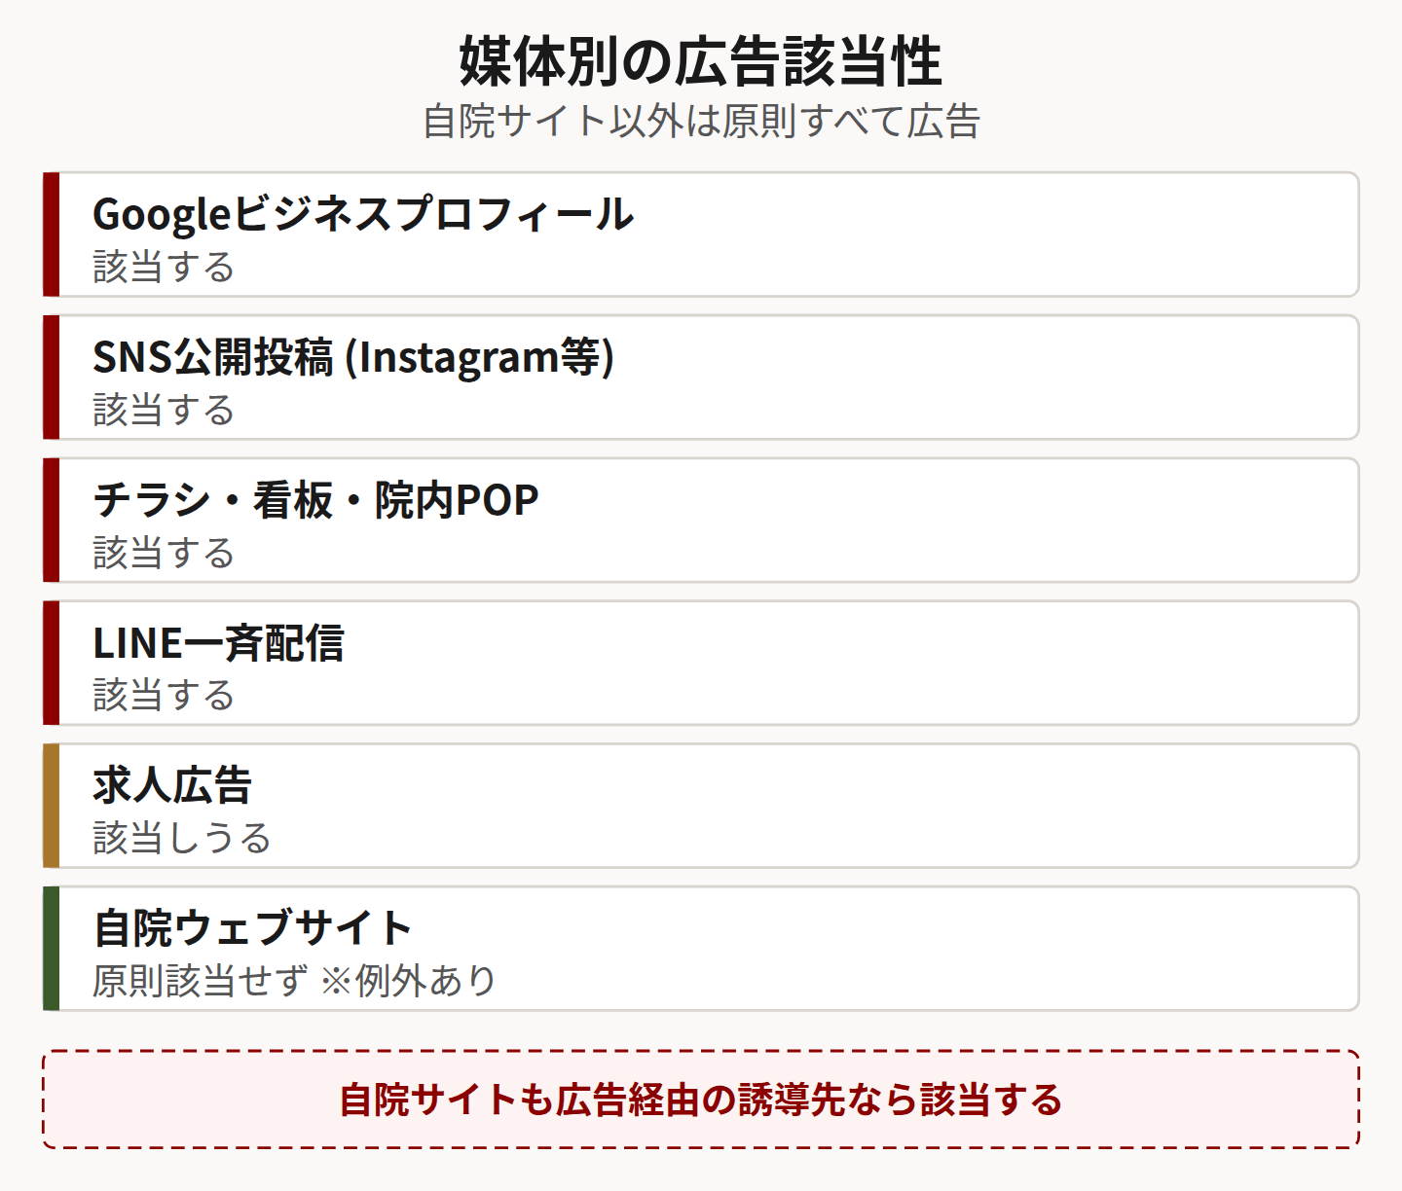Image resolution: width=1402 pixels, height=1191 pixels.
Task: Click the 求人広告 card title
Action: click(x=172, y=786)
